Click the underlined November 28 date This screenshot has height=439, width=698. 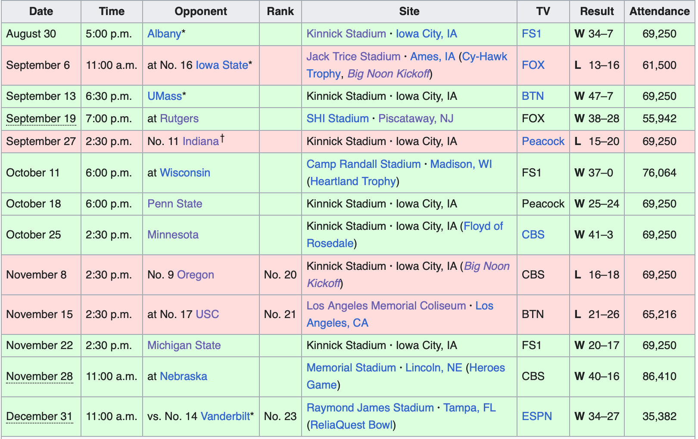[40, 377]
